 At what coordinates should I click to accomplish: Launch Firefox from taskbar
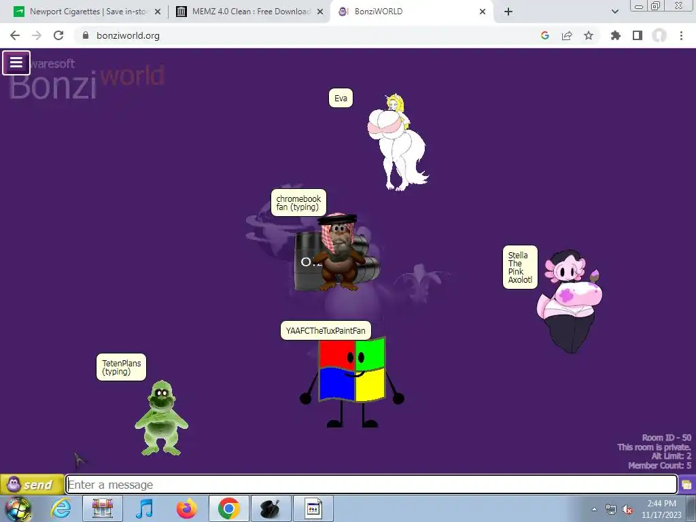(x=186, y=508)
